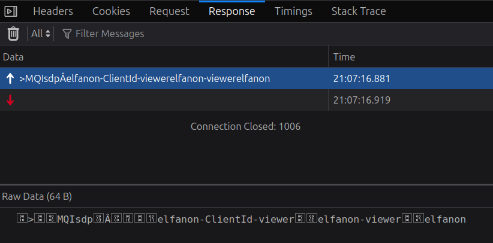This screenshot has height=243, width=493.
Task: Type in the Filter Messages field
Action: (180, 34)
